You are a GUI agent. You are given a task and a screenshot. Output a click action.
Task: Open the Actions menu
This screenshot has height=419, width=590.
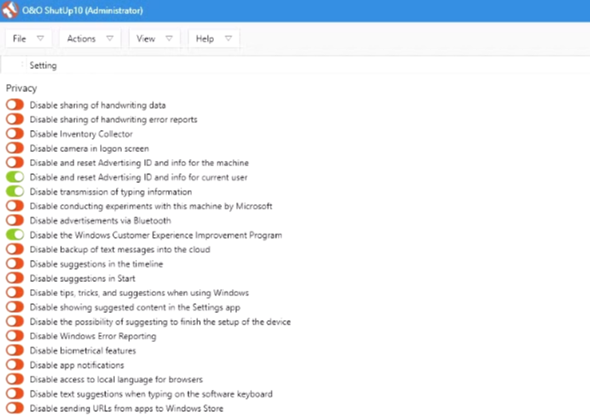(81, 39)
